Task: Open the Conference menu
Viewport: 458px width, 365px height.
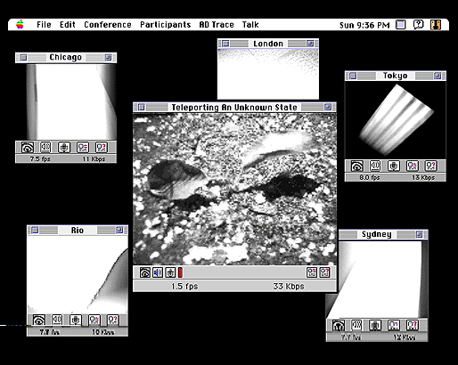Action: [x=108, y=25]
